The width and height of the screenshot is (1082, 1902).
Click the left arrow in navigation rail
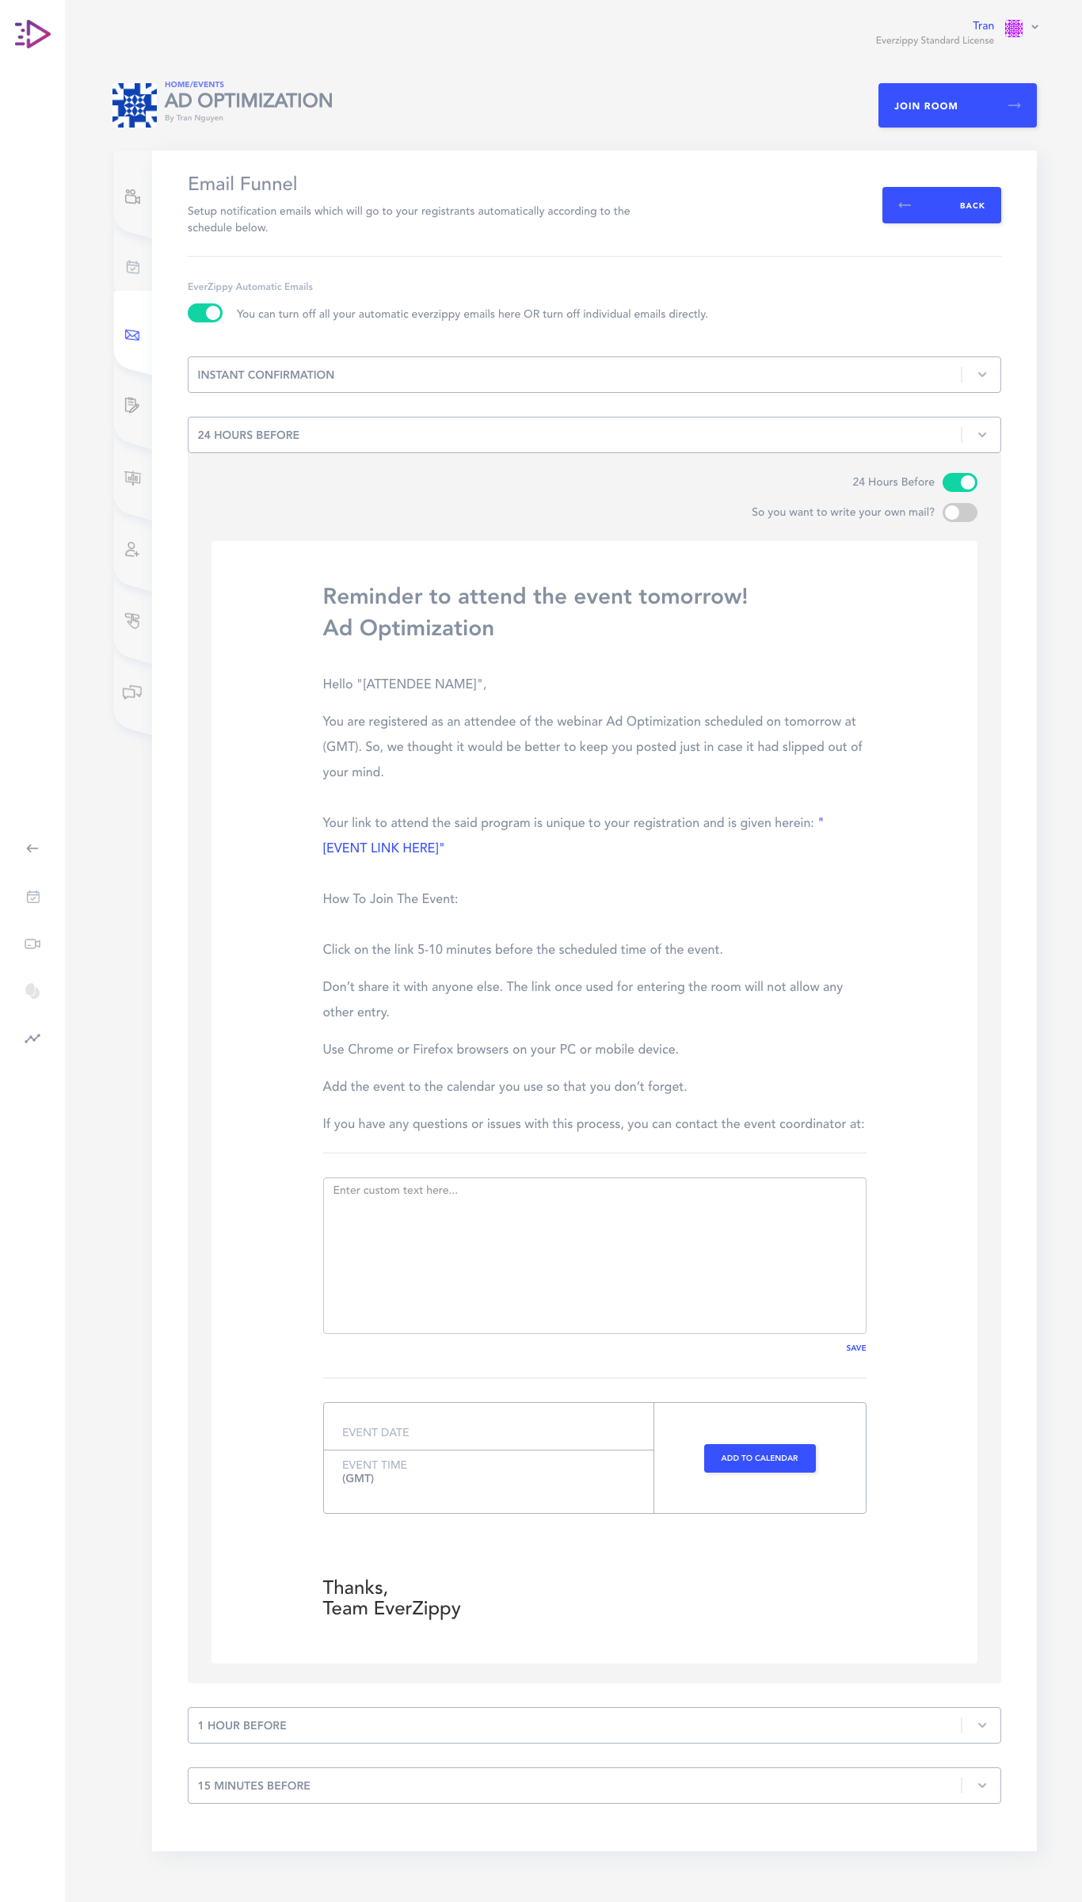tap(32, 848)
